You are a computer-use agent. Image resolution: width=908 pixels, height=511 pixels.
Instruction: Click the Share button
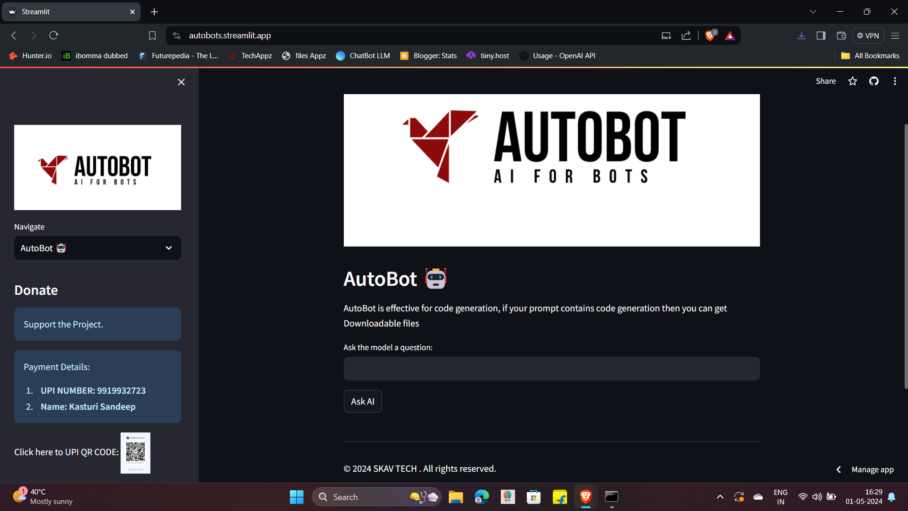(x=826, y=81)
